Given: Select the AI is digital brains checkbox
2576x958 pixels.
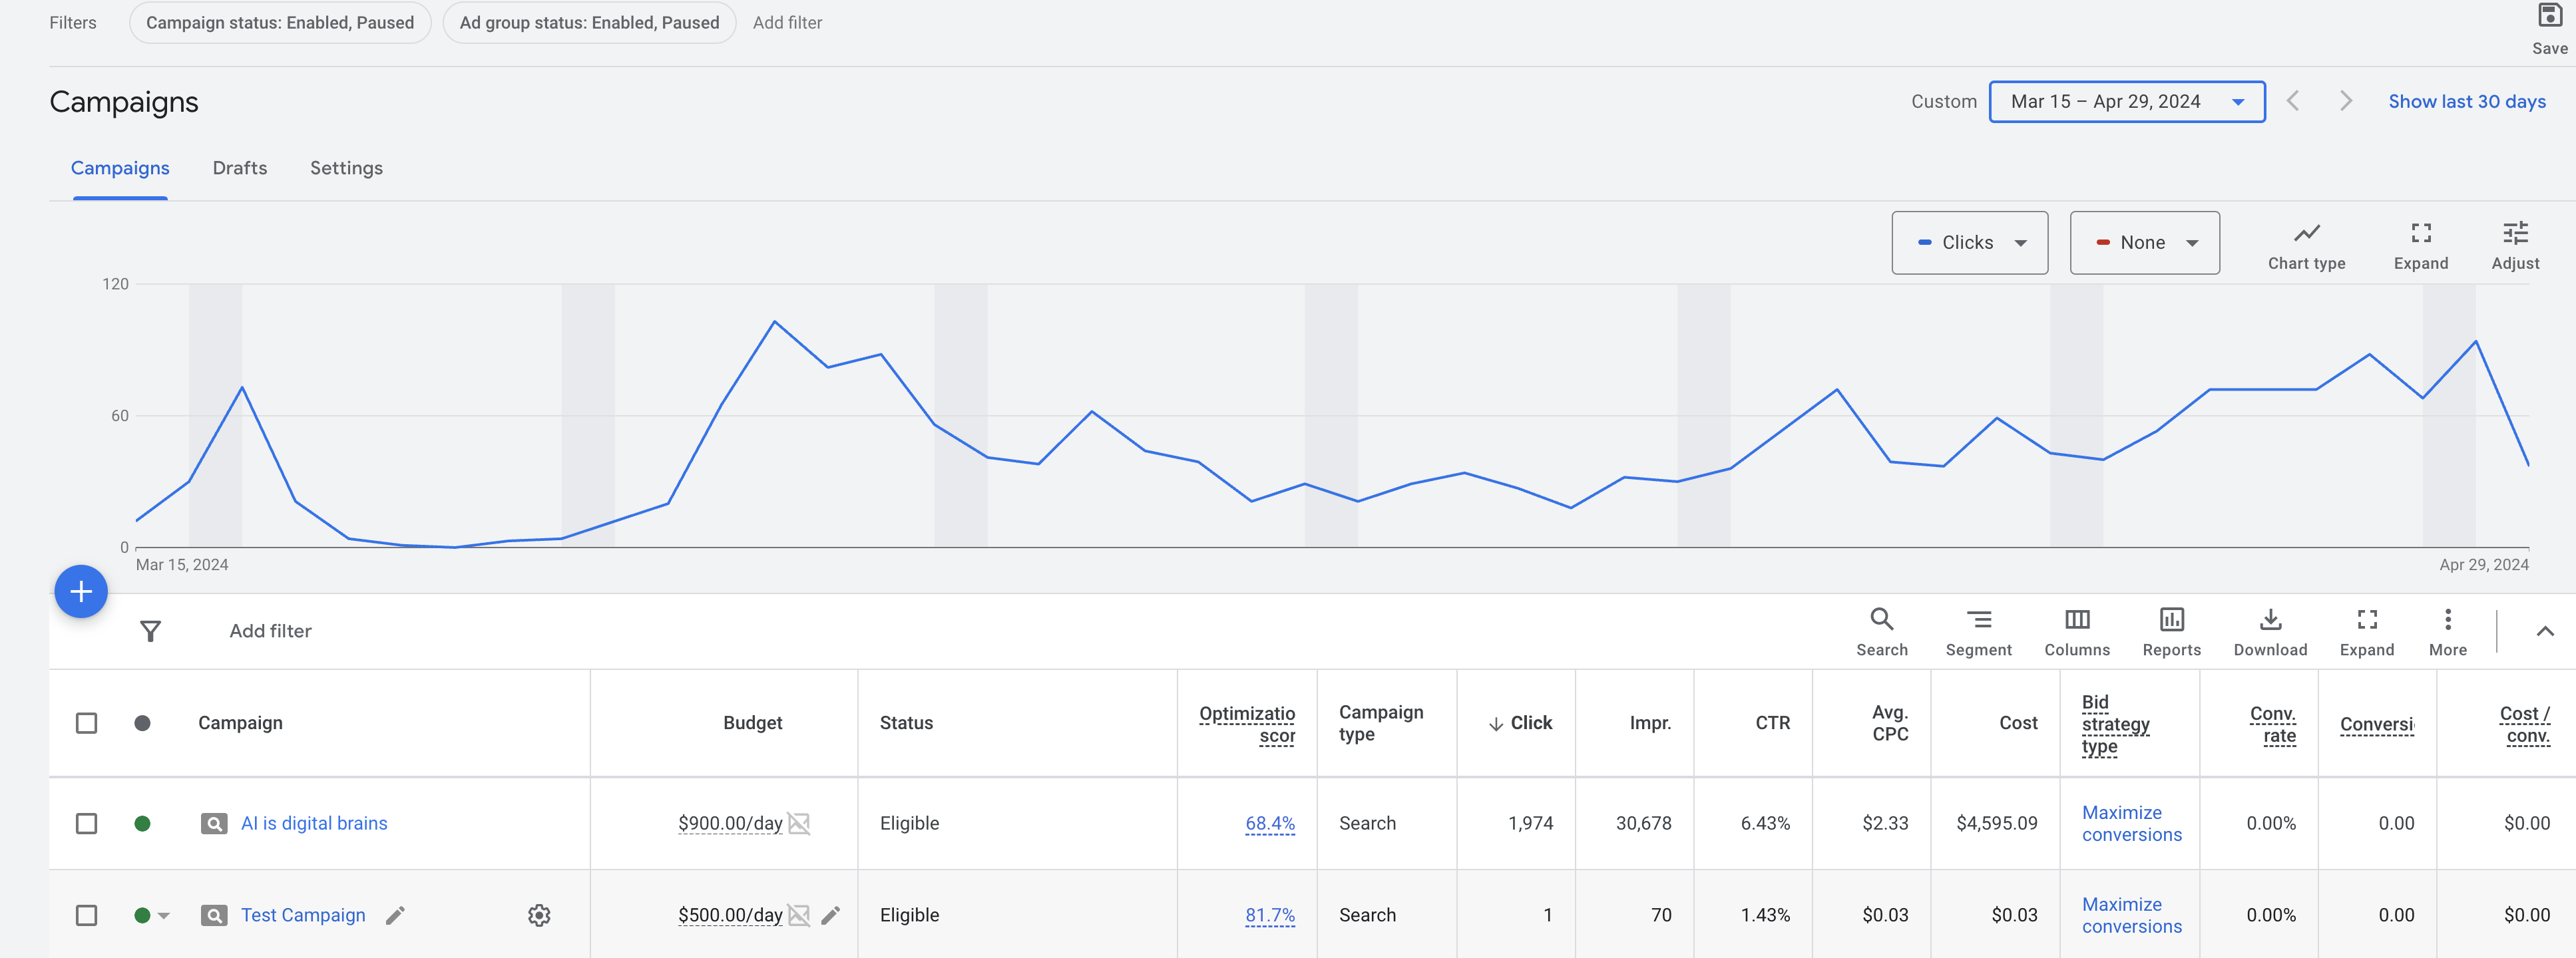Looking at the screenshot, I should [87, 823].
